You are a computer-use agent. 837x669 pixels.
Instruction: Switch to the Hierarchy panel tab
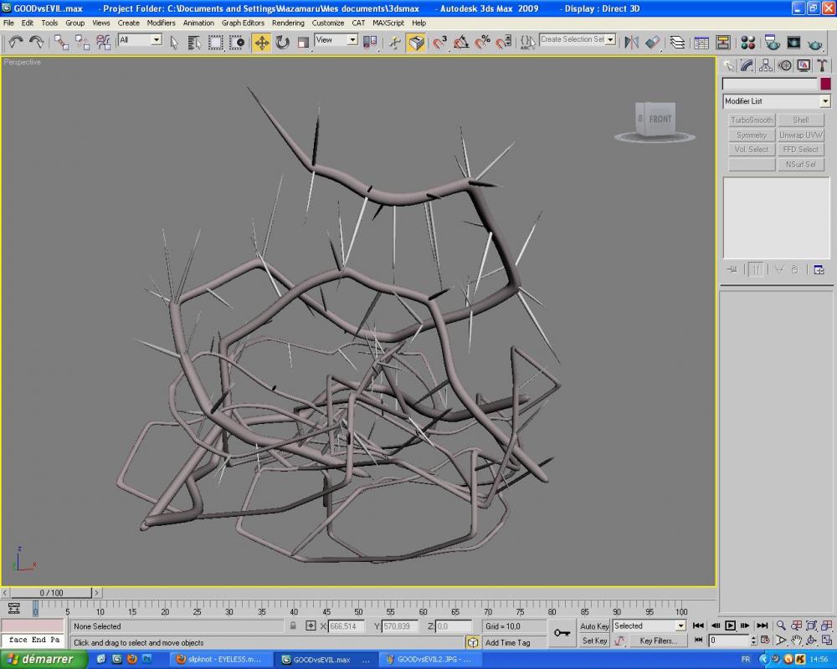point(766,65)
